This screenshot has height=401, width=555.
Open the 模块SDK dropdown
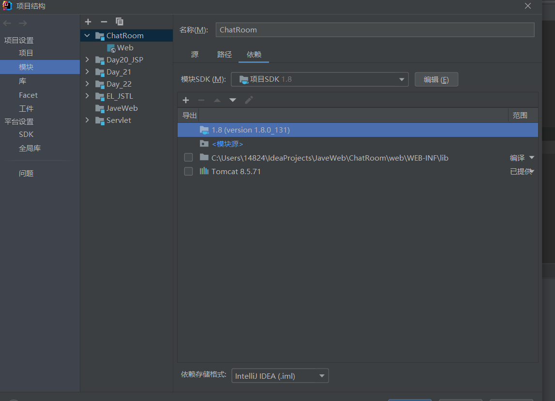(401, 79)
